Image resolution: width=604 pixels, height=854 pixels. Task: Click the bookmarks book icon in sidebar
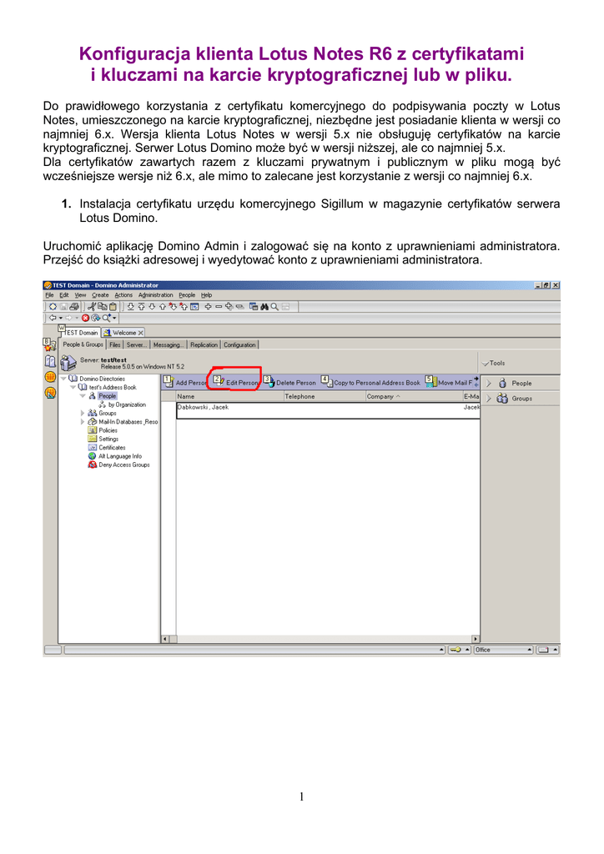pos(50,361)
